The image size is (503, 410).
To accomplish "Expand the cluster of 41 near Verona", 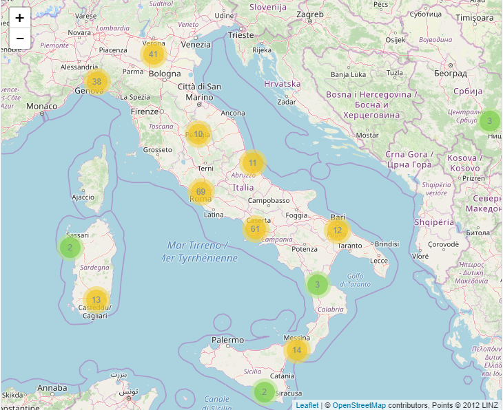I will [x=154, y=54].
